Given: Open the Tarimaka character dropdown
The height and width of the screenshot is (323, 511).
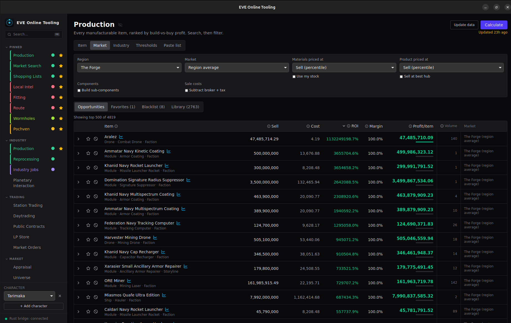Looking at the screenshot, I should coord(29,296).
